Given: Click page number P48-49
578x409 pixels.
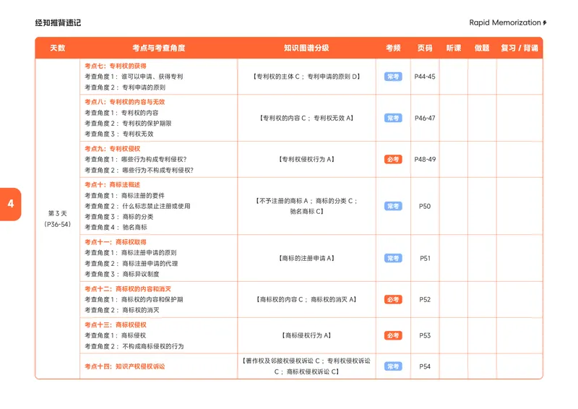Looking at the screenshot, I should point(425,159).
